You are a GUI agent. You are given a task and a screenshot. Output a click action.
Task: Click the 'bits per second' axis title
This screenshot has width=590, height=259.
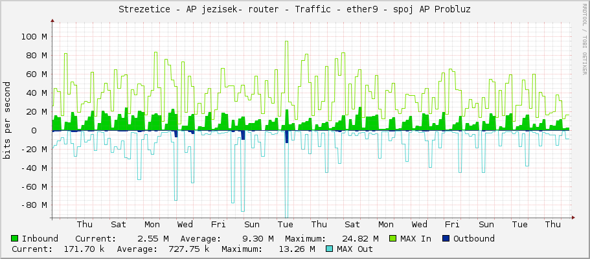6,120
